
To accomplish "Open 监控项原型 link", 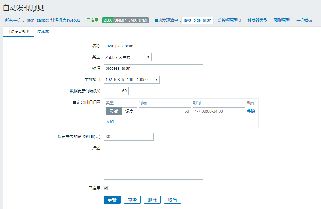I will click(228, 20).
